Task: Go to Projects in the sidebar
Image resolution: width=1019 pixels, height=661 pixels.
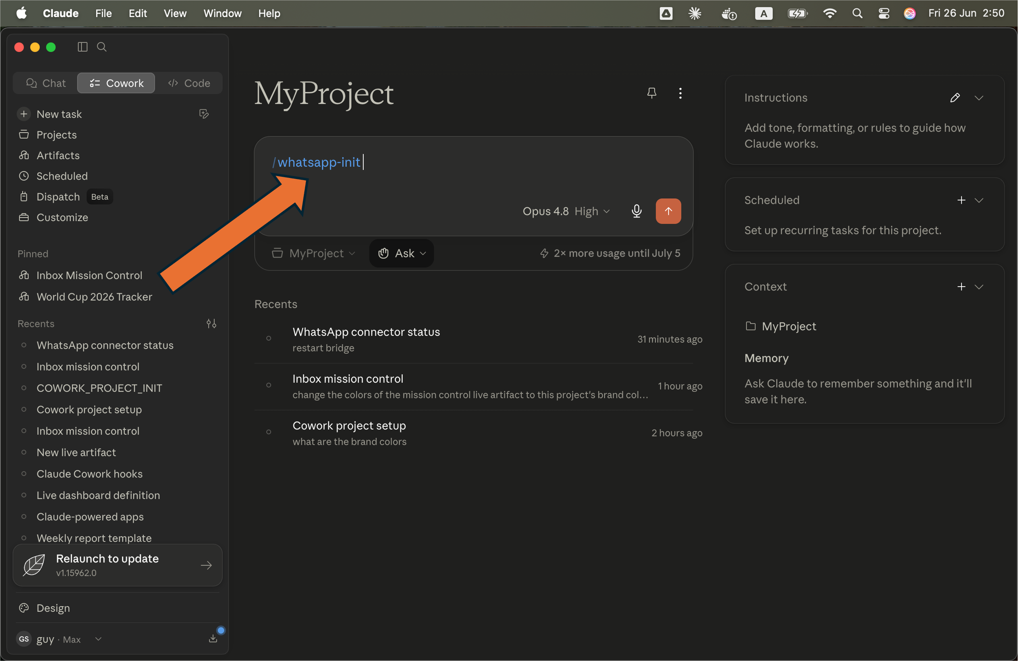Action: (57, 135)
